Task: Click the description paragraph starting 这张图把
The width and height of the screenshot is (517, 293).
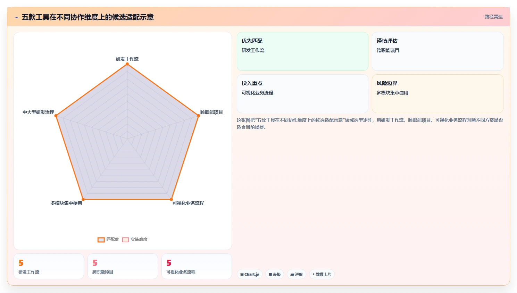Action: click(370, 124)
